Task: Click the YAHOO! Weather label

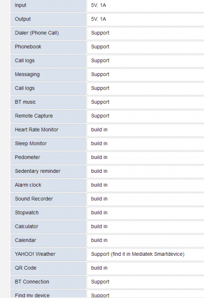Action: click(35, 254)
